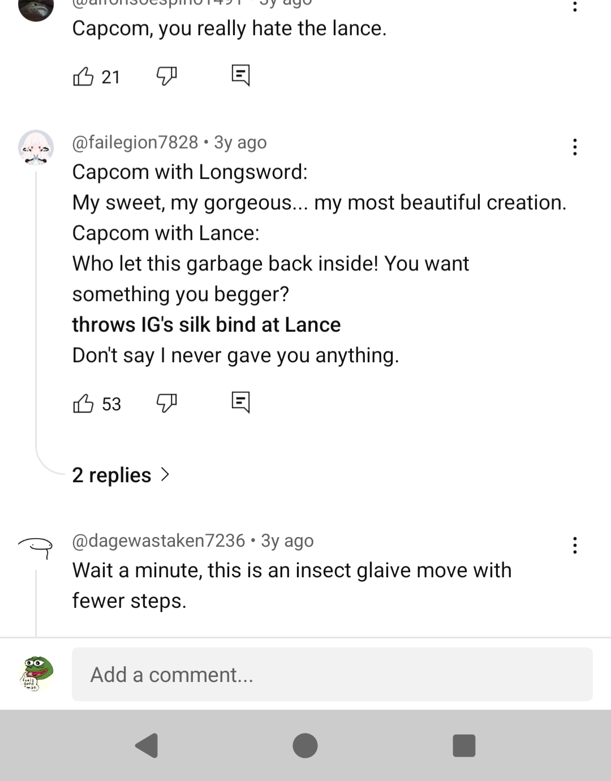Viewport: 611px width, 781px height.
Task: Open the @dagewastaken7236 channel link
Action: point(158,541)
